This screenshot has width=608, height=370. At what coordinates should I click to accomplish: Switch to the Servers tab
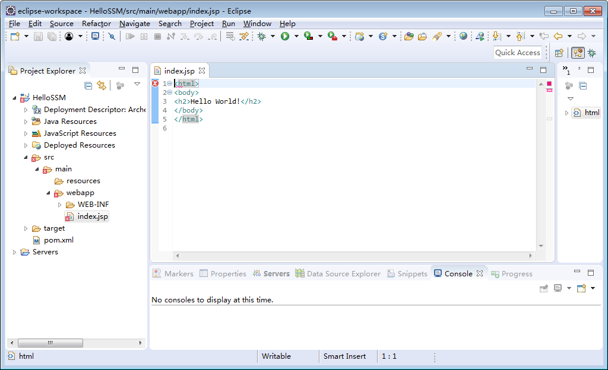coord(271,273)
